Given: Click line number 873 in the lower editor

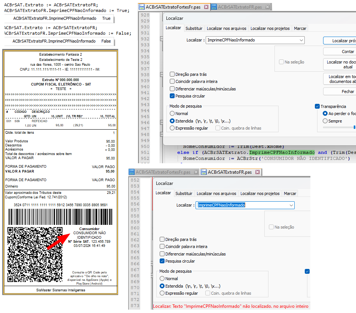Looking at the screenshot, I should pos(135,306).
